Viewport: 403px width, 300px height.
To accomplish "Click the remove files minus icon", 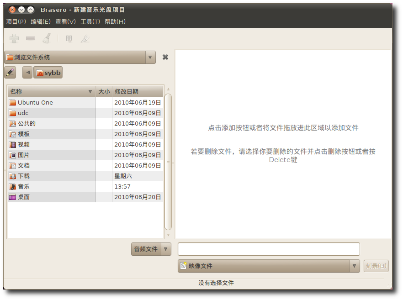I will [31, 38].
